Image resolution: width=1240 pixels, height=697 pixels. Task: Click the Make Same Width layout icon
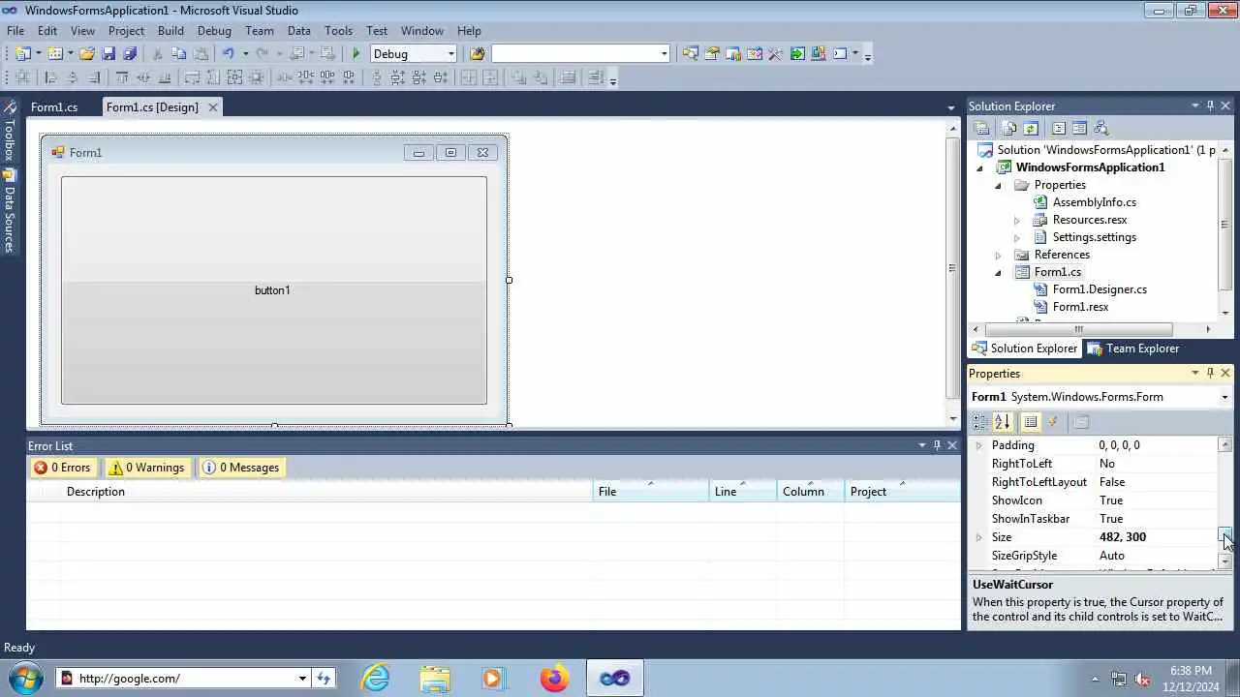(193, 78)
